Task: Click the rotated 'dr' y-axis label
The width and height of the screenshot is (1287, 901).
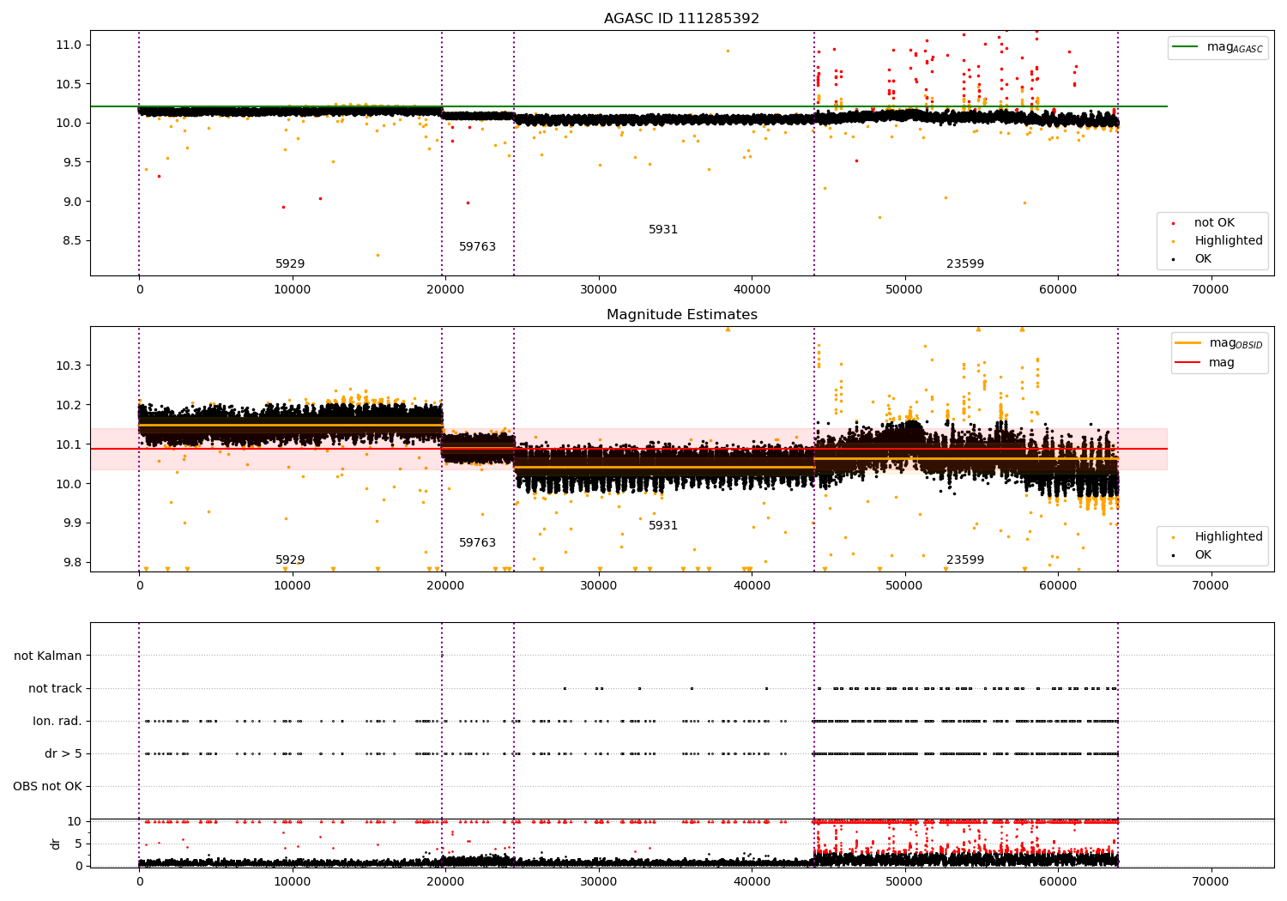Action: pos(56,844)
